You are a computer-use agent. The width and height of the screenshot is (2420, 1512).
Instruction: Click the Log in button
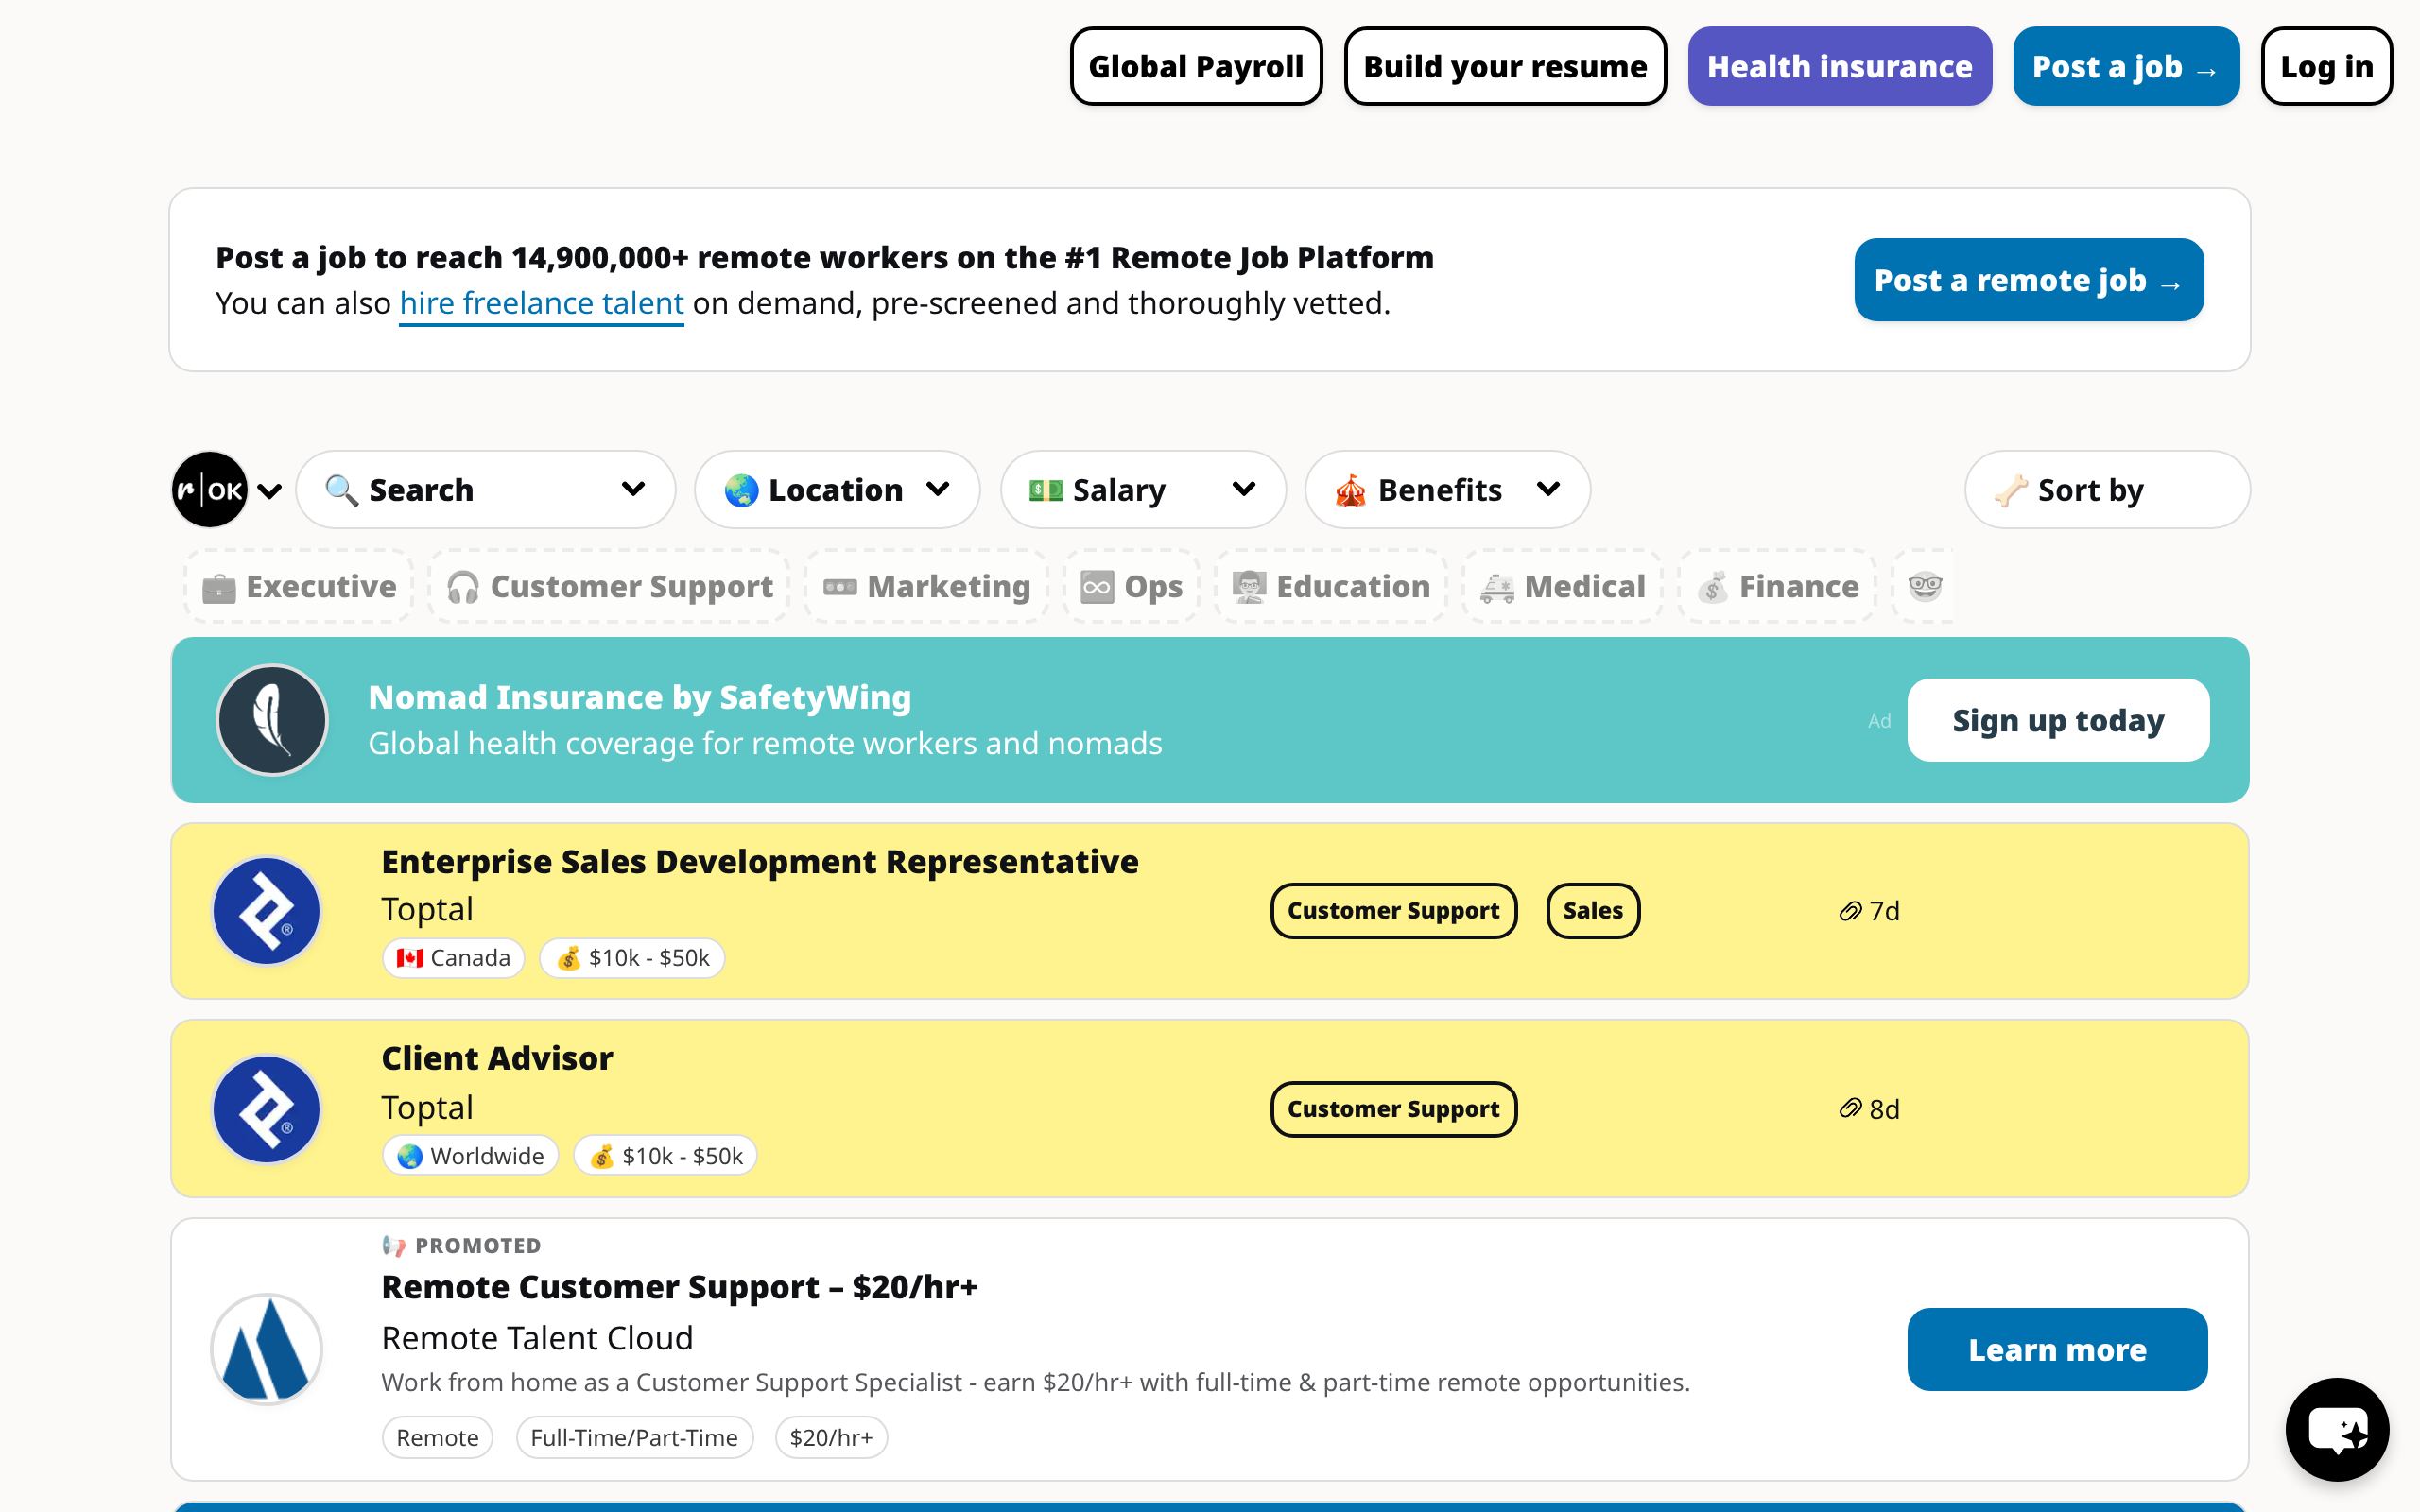2327,66
